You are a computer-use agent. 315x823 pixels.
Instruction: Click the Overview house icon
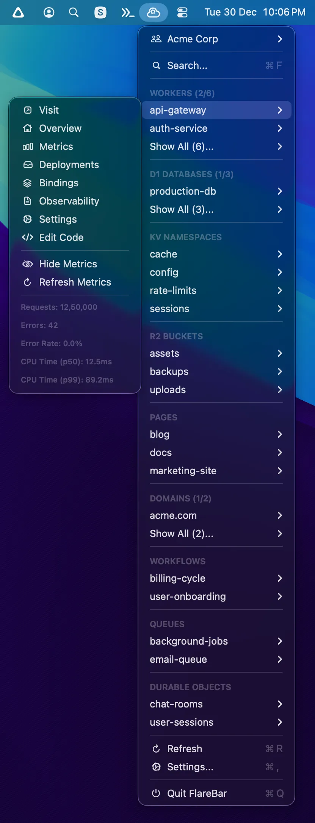coord(28,128)
